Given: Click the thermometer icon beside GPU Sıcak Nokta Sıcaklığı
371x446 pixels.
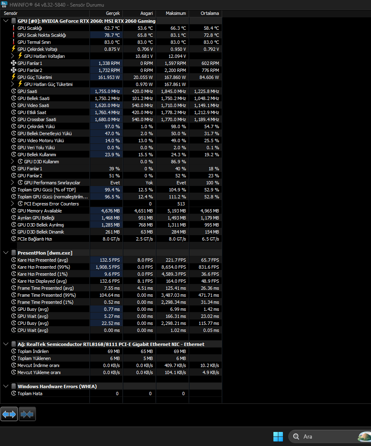Looking at the screenshot, I should coord(13,35).
